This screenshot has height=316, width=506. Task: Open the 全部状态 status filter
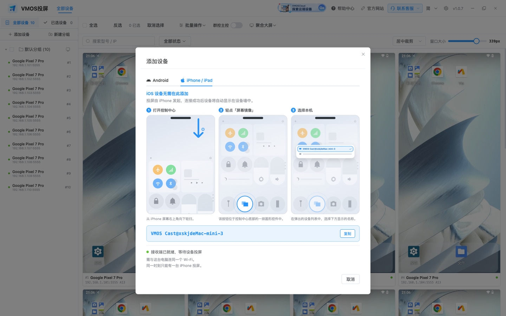coord(175,41)
